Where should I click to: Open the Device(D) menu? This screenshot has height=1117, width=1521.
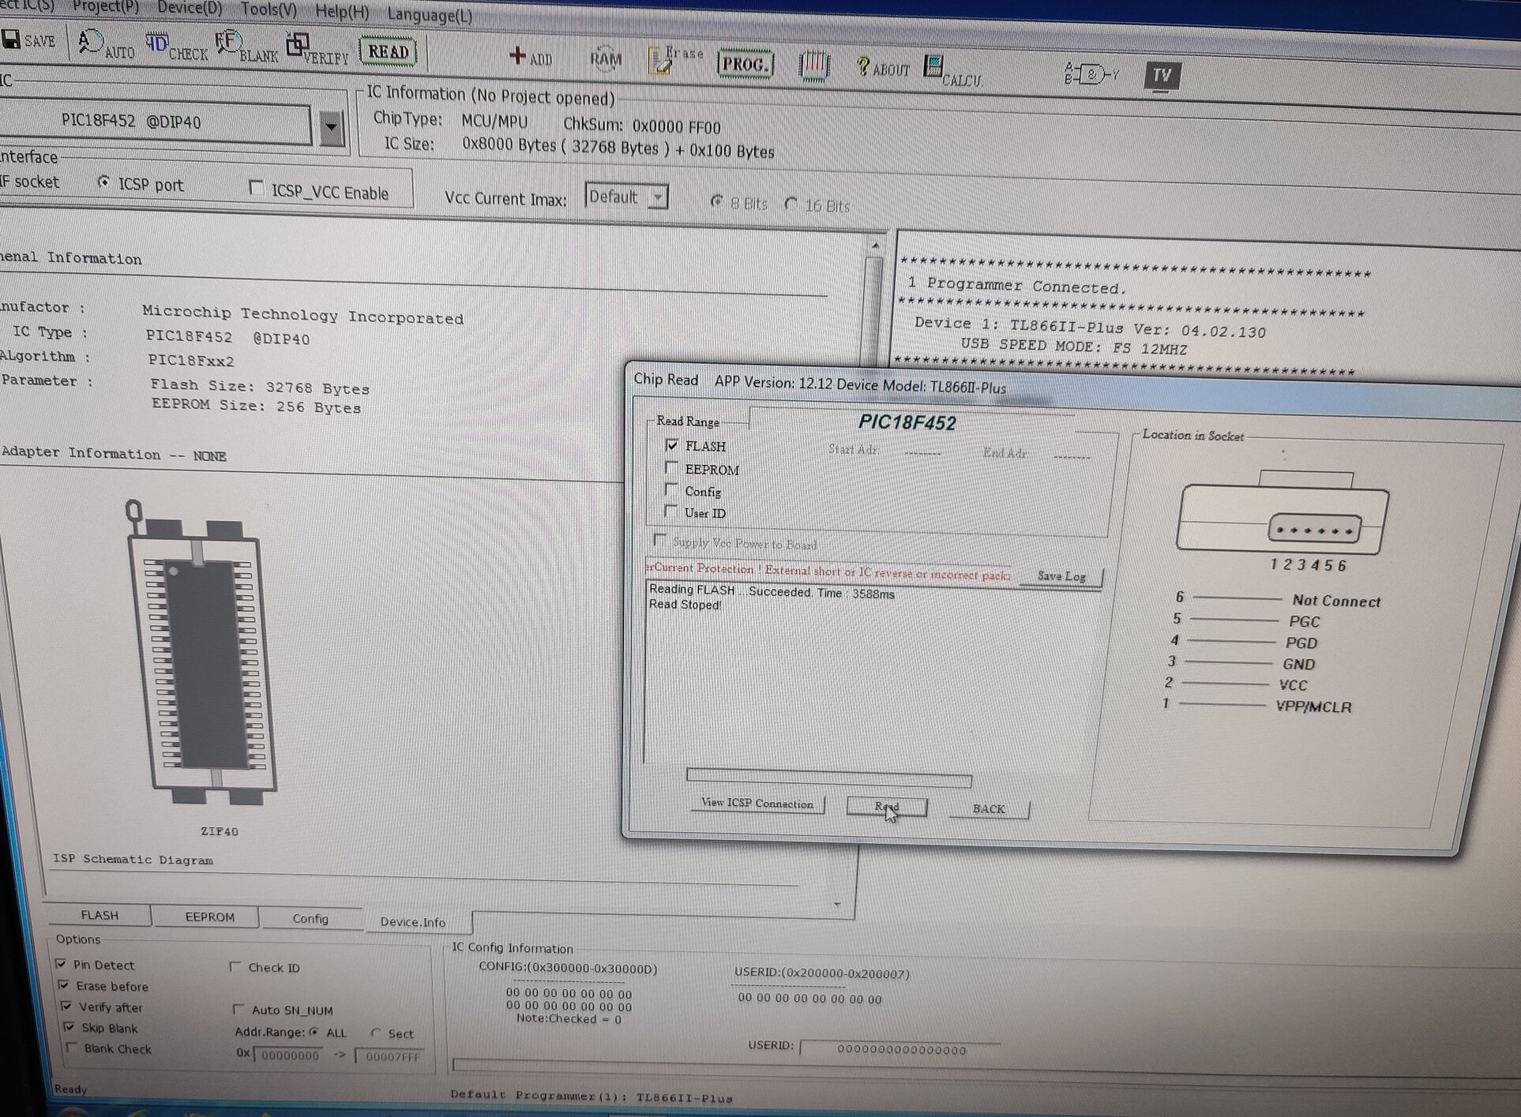pos(189,9)
